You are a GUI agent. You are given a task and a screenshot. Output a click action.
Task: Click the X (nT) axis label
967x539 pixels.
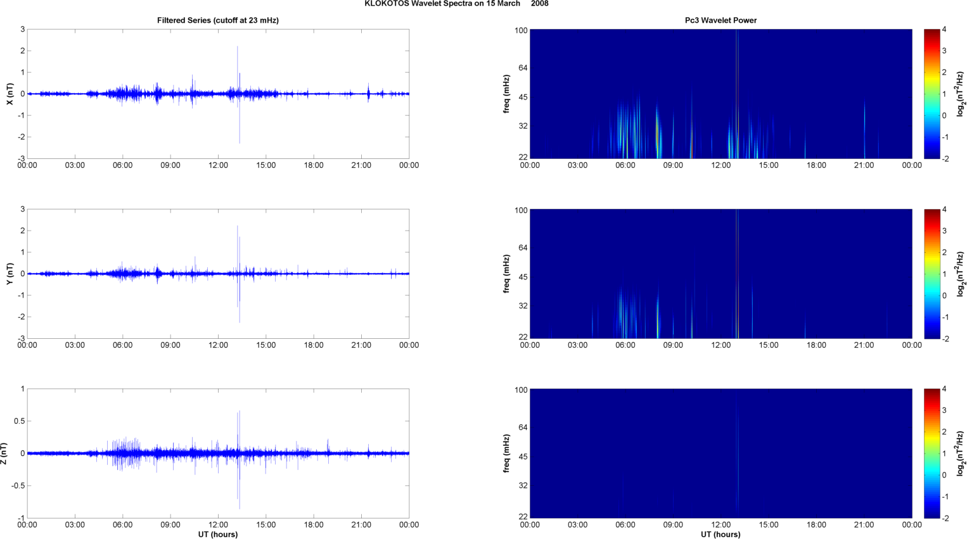click(x=10, y=94)
